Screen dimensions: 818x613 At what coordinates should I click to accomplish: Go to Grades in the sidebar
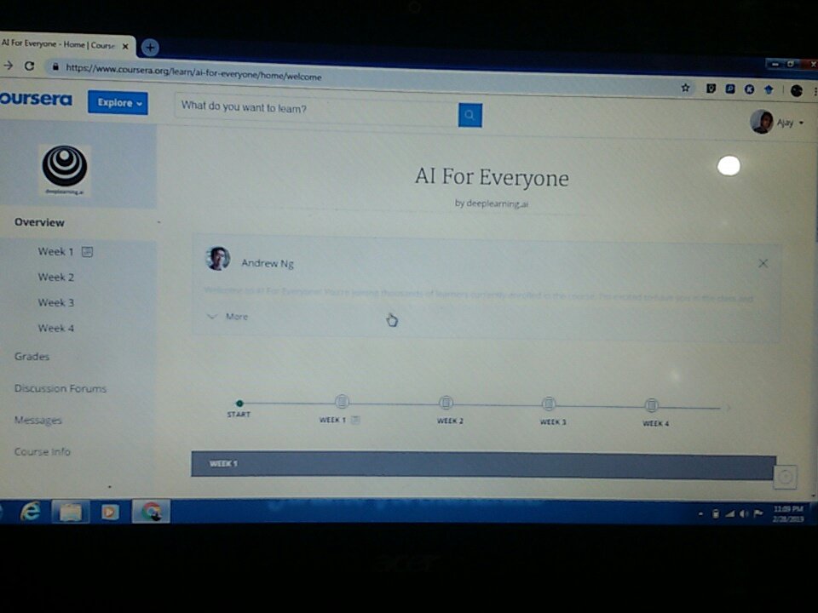[32, 357]
